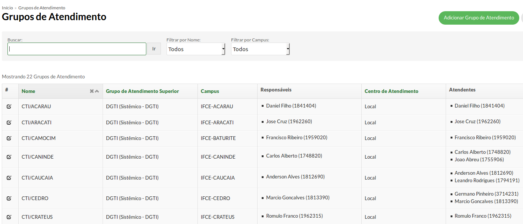This screenshot has width=523, height=224.
Task: Click Jose Cruz (1962260) in Responsáveis column
Action: pos(289,121)
